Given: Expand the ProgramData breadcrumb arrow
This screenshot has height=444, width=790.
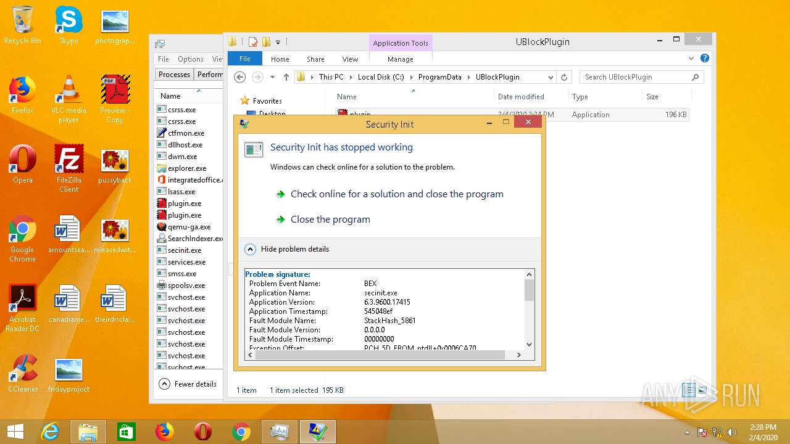Looking at the screenshot, I should (468, 77).
